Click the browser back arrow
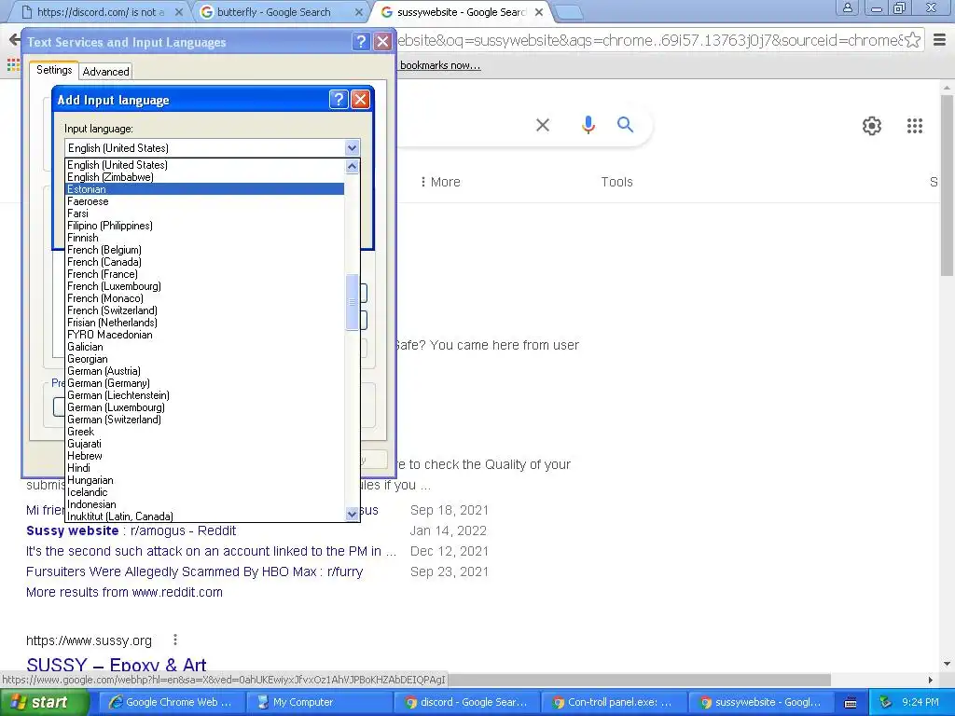The width and height of the screenshot is (955, 716). (x=14, y=40)
